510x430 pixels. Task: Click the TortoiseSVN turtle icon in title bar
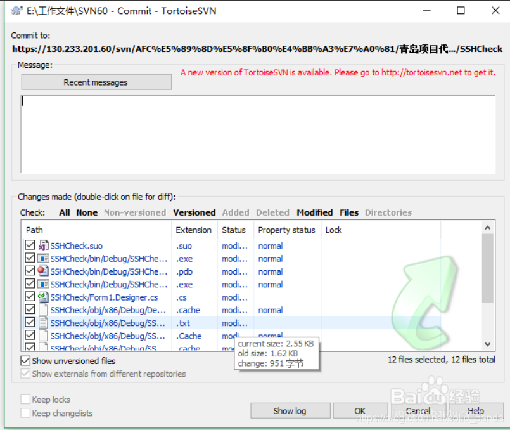point(16,11)
